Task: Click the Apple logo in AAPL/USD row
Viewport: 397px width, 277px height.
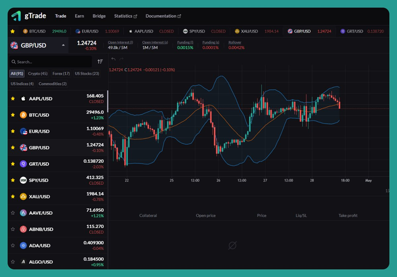Action: coord(23,99)
